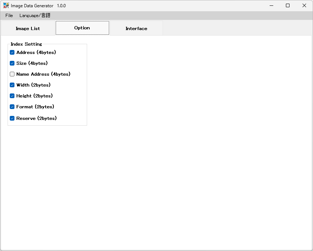This screenshot has height=251, width=313.
Task: Maximize the application window
Action: pos(288,5)
